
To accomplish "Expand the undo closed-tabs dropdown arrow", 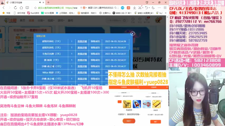I will tap(149, 8).
